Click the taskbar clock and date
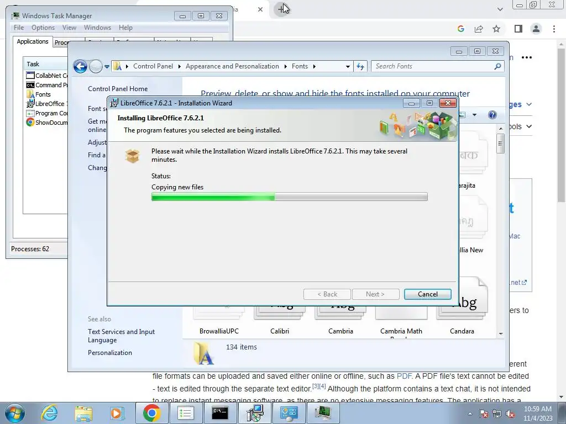 point(538,414)
